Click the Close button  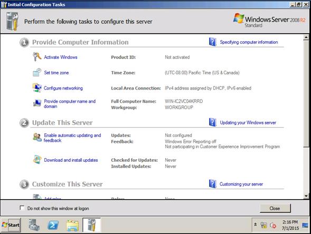(275, 208)
